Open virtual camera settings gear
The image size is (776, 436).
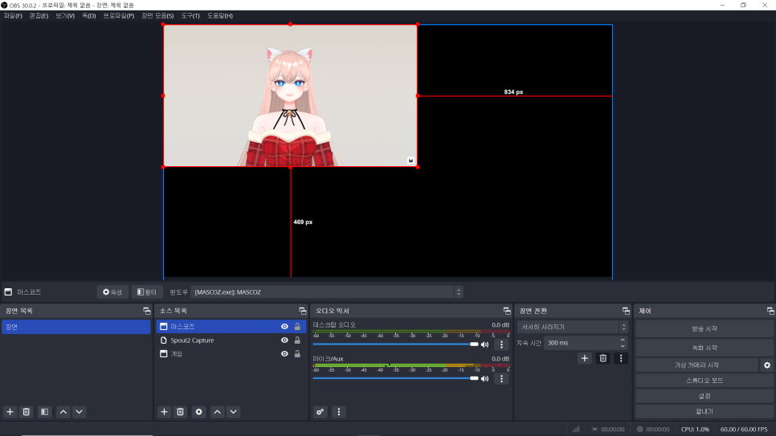[767, 365]
